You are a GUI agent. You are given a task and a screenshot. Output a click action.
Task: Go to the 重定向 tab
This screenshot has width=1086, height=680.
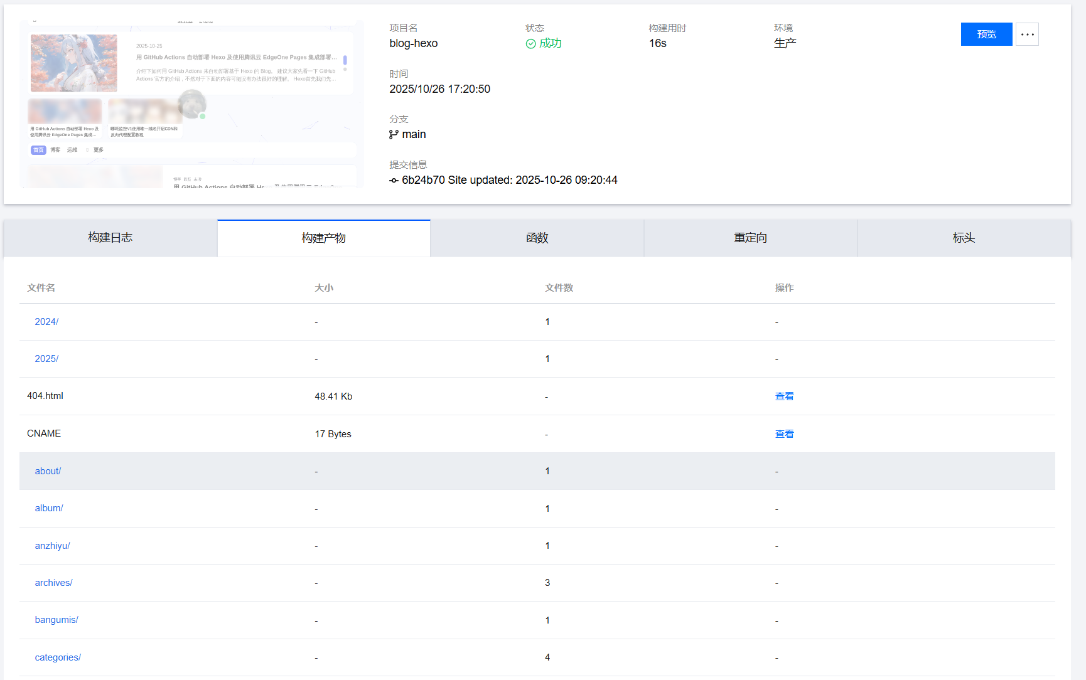pyautogui.click(x=751, y=238)
